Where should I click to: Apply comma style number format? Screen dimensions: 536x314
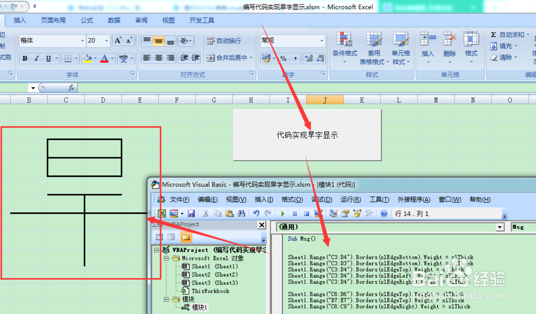[x=295, y=58]
